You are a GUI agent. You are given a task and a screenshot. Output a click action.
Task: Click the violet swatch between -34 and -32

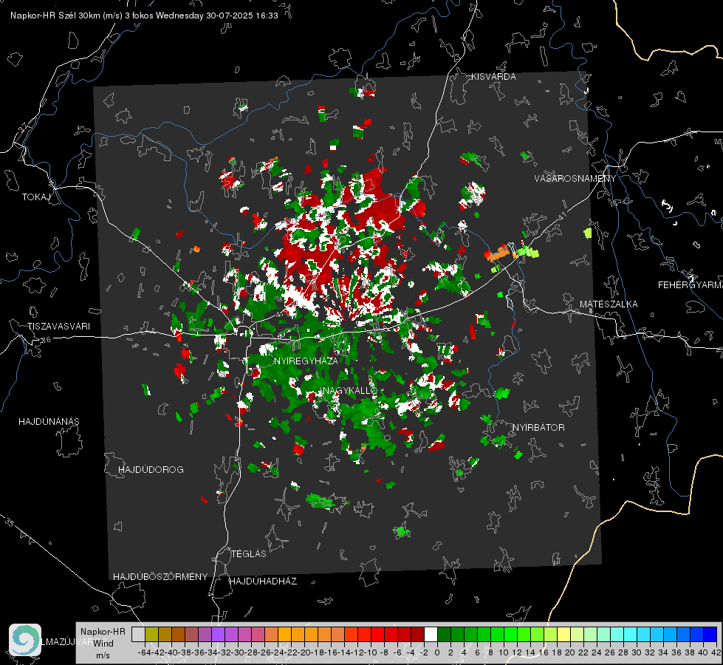[218, 634]
